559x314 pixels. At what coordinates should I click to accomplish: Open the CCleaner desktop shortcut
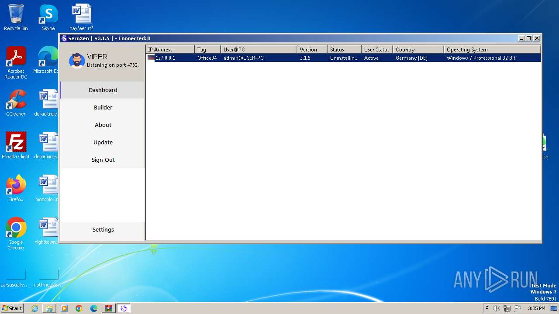coord(16,103)
